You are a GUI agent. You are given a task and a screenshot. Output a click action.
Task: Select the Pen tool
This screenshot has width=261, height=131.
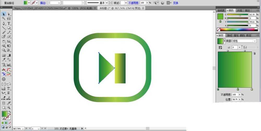pos(4,23)
